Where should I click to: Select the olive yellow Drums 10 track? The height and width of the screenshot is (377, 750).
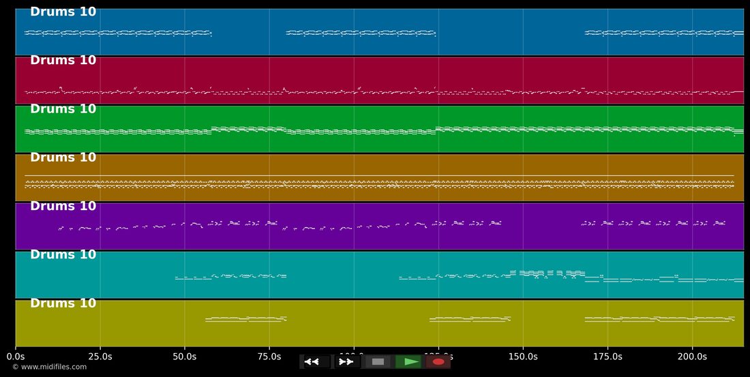(x=380, y=323)
